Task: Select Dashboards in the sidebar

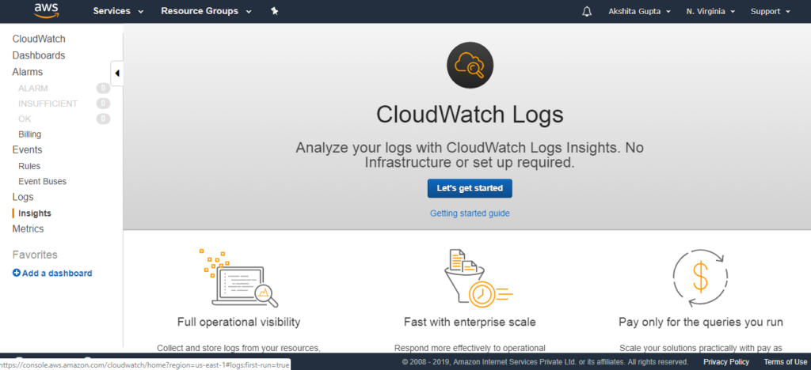Action: 39,55
